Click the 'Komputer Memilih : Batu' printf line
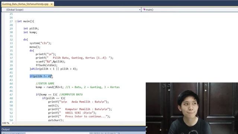This screenshot has width=238, height=134. tap(80, 109)
